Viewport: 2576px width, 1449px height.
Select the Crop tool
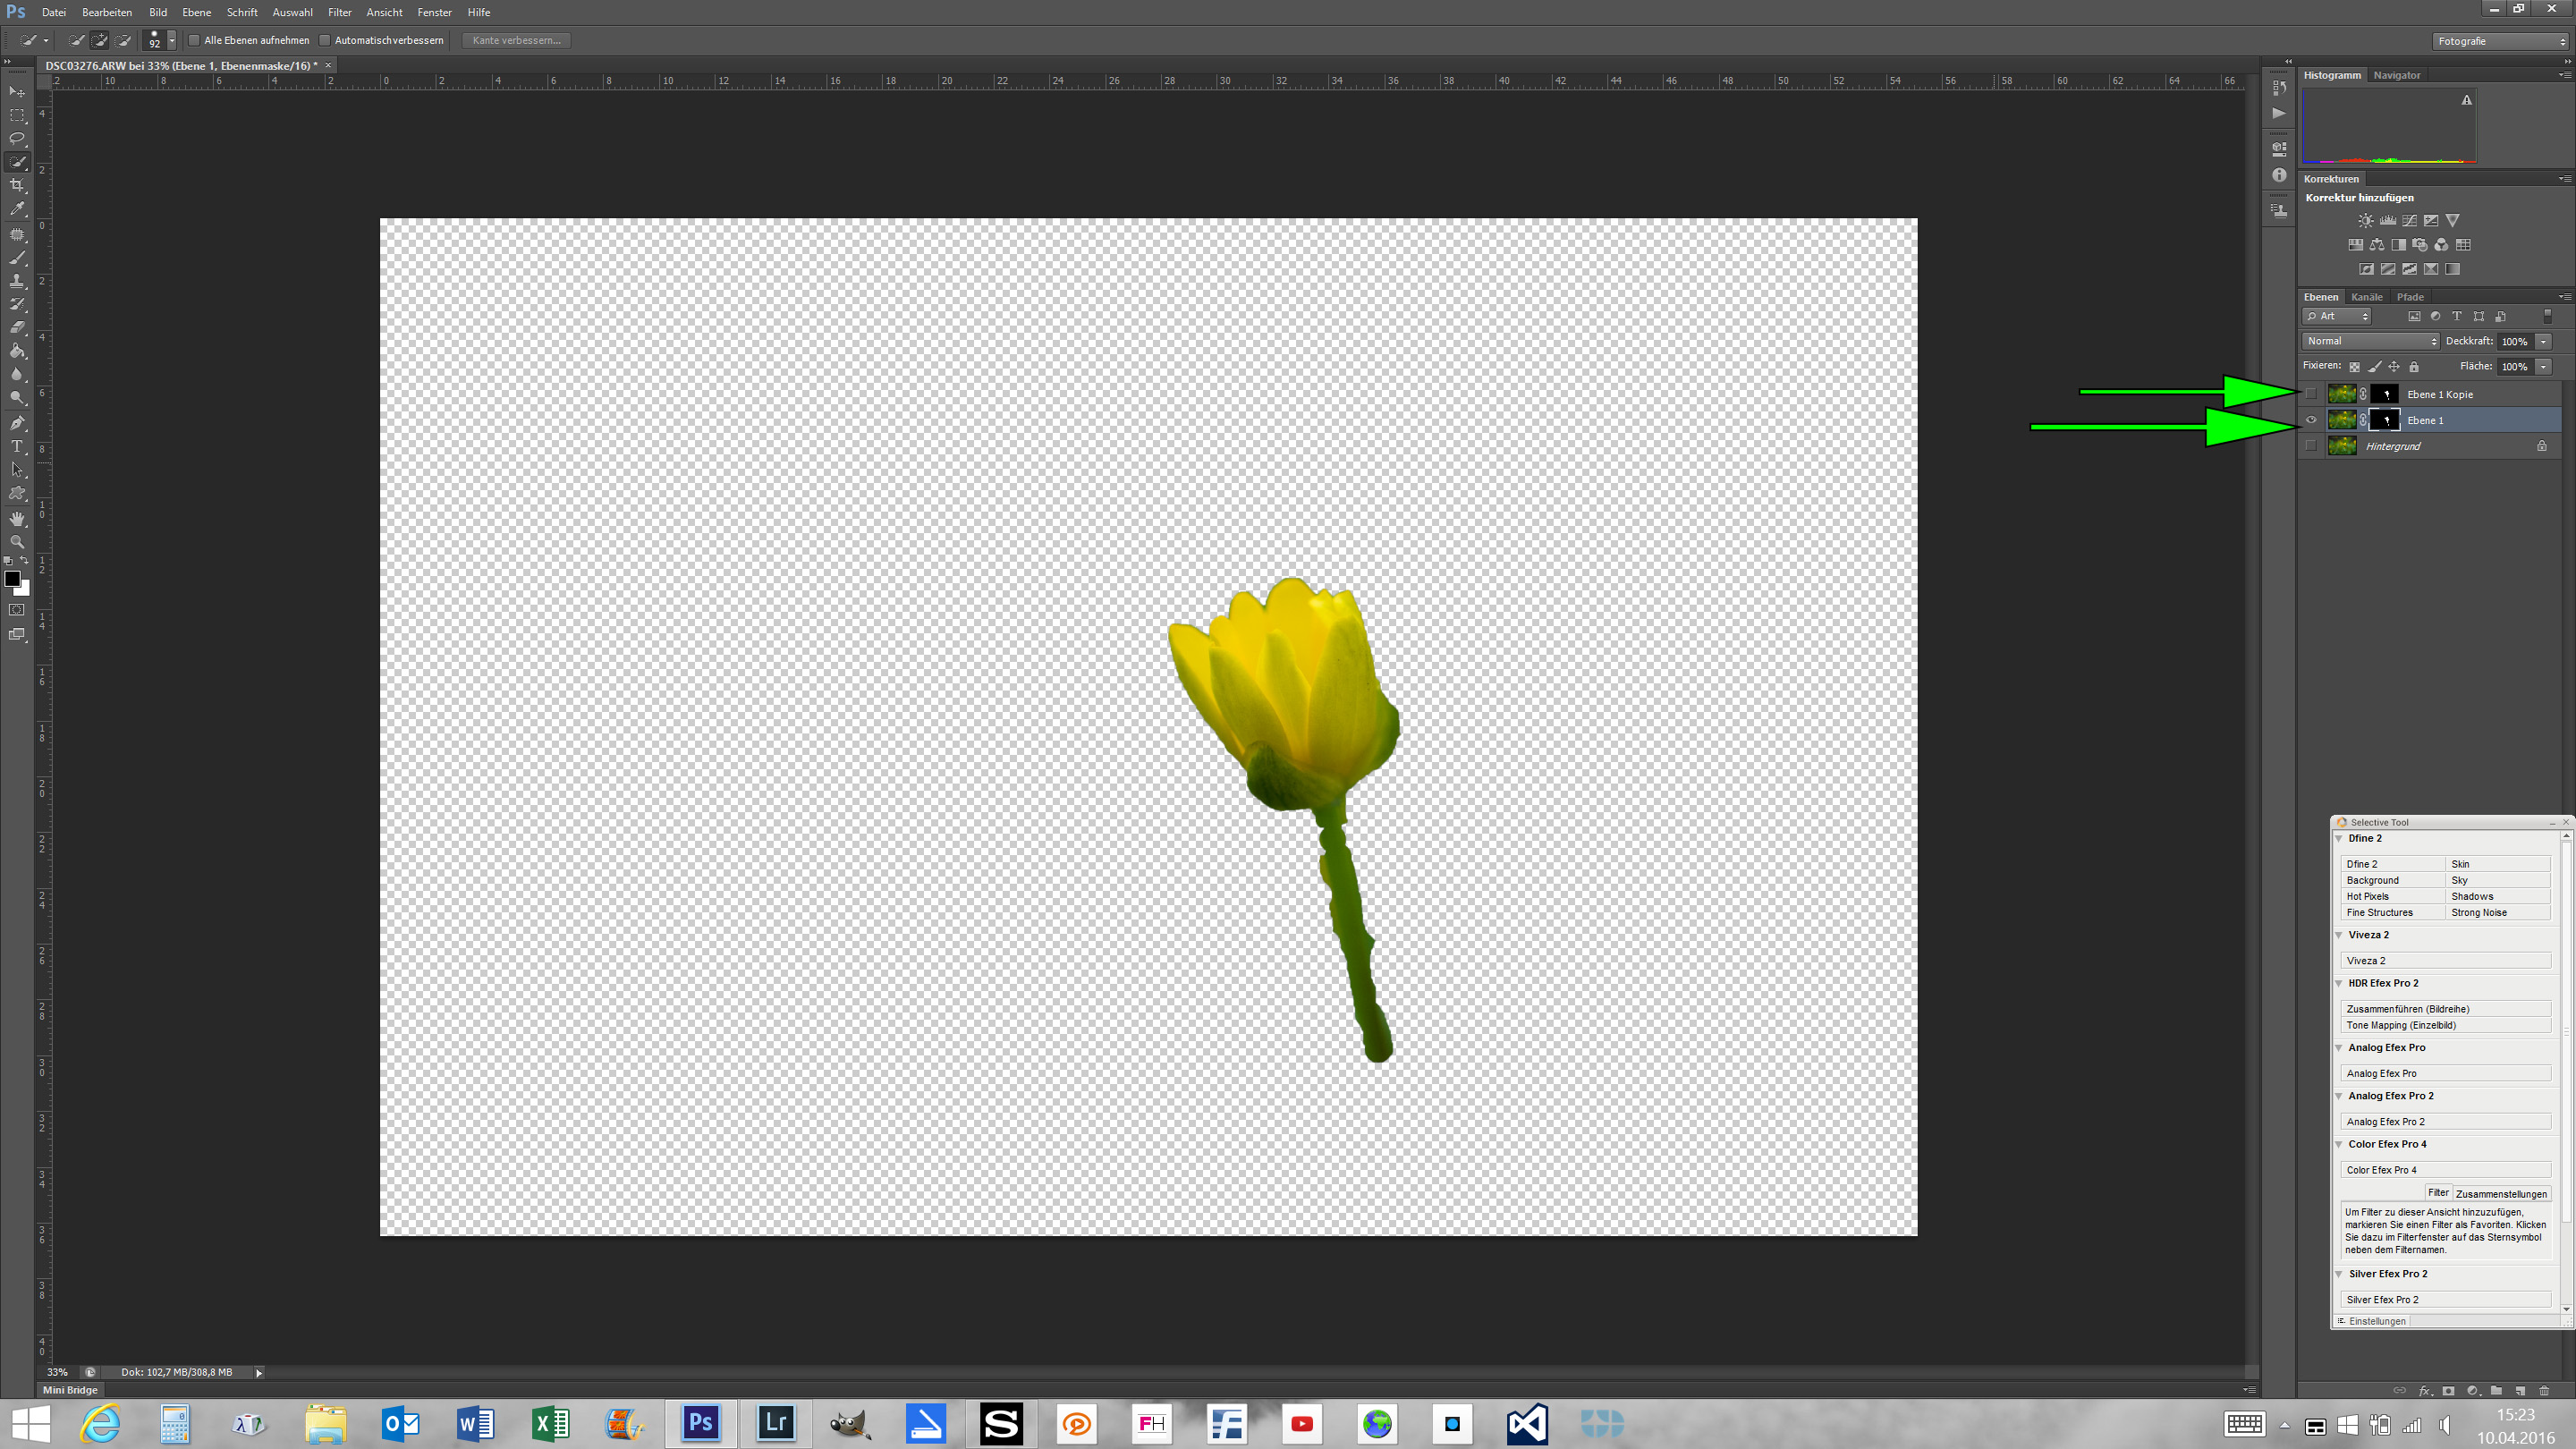click(17, 186)
